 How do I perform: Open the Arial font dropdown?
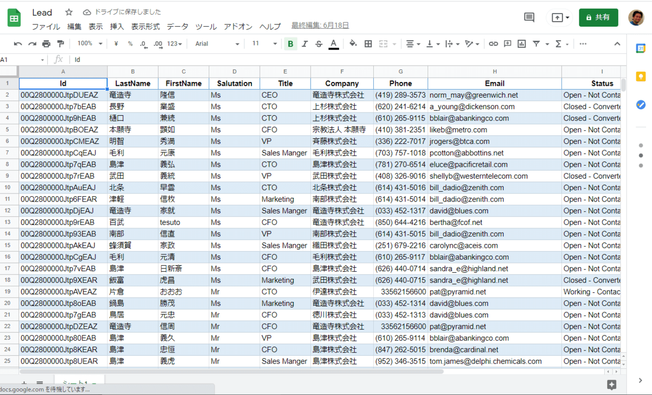point(217,44)
